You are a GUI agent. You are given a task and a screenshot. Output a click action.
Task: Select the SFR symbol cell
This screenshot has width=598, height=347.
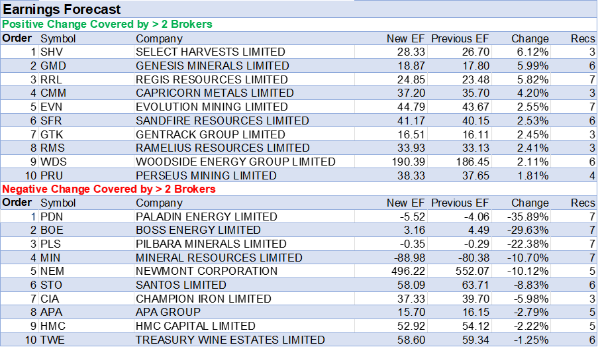click(52, 121)
